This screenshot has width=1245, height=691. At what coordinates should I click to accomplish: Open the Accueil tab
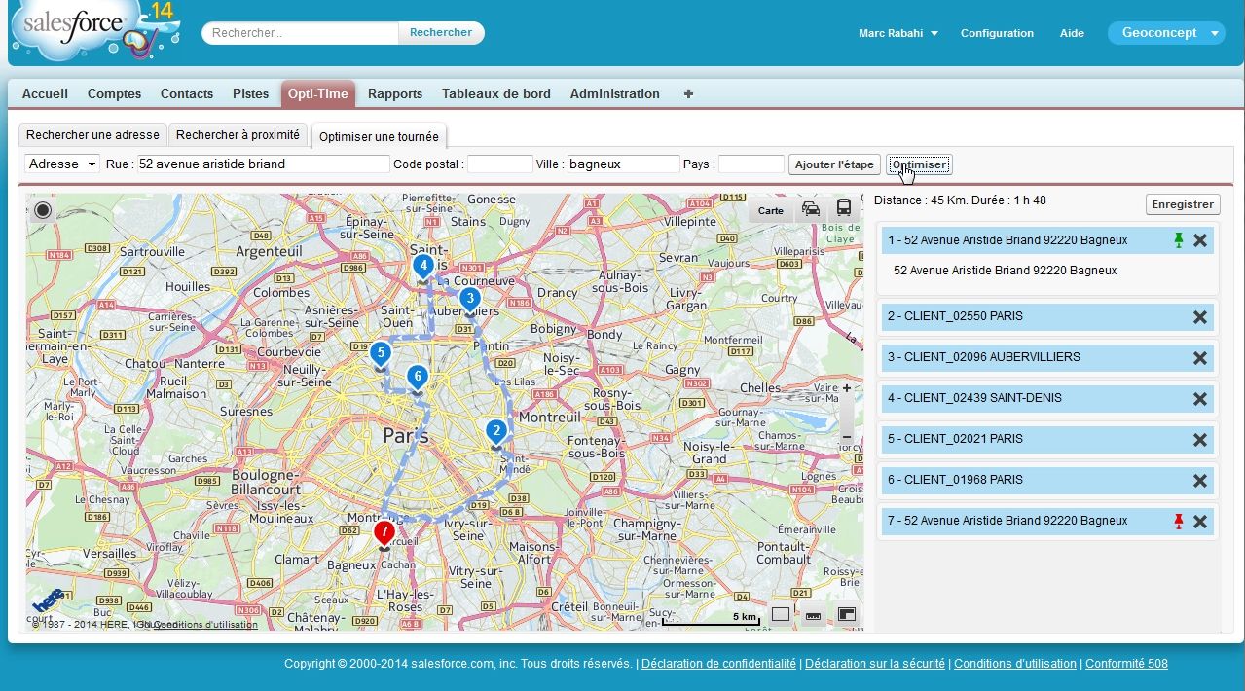tap(45, 94)
